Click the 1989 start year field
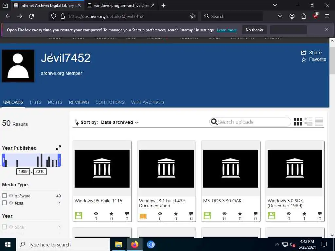The height and width of the screenshot is (251, 335). click(23, 171)
